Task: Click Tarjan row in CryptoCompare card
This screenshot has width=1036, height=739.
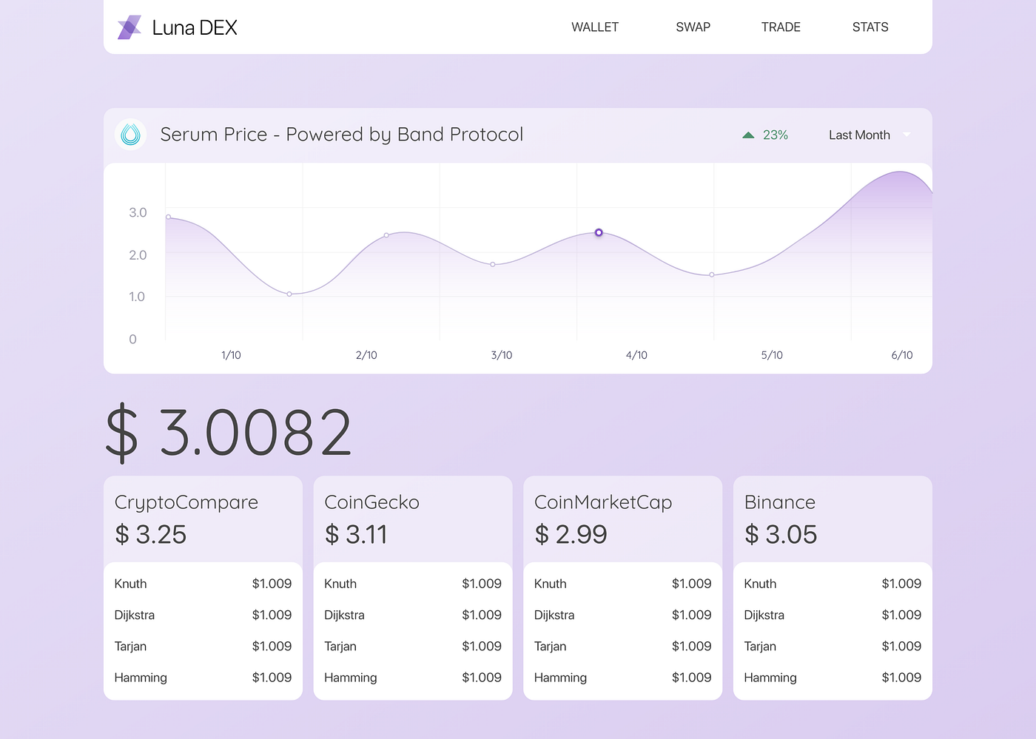Action: click(203, 646)
